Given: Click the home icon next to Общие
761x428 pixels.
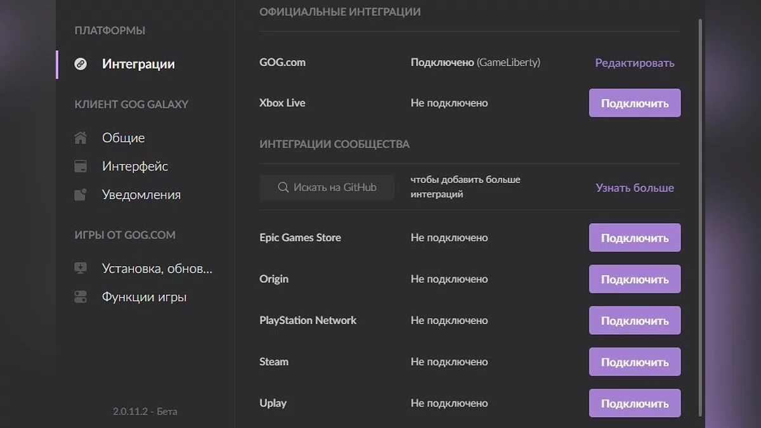Looking at the screenshot, I should [81, 138].
